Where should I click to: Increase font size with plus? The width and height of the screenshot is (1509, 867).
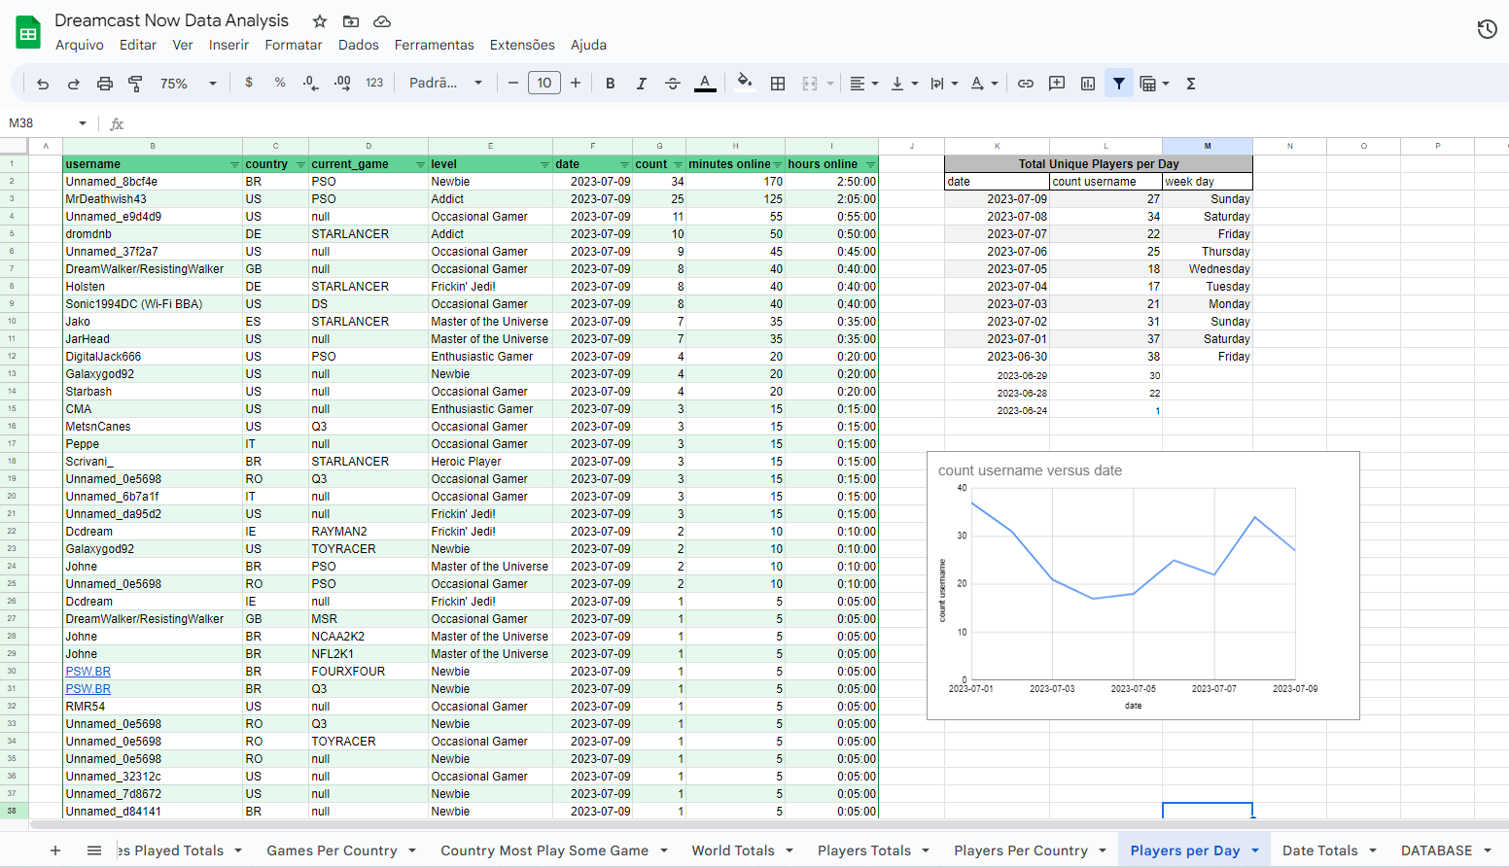(576, 84)
